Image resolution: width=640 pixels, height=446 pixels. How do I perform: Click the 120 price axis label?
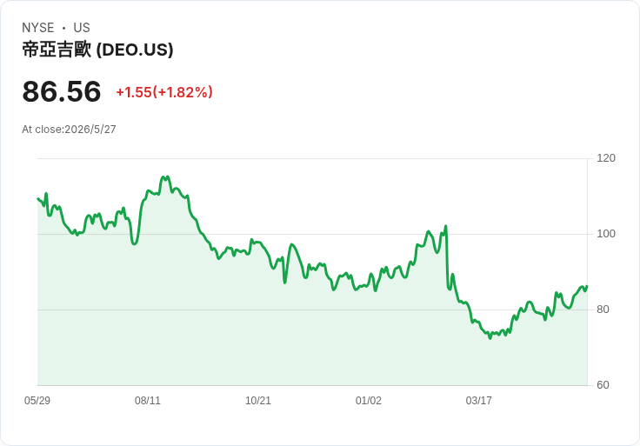[606, 158]
